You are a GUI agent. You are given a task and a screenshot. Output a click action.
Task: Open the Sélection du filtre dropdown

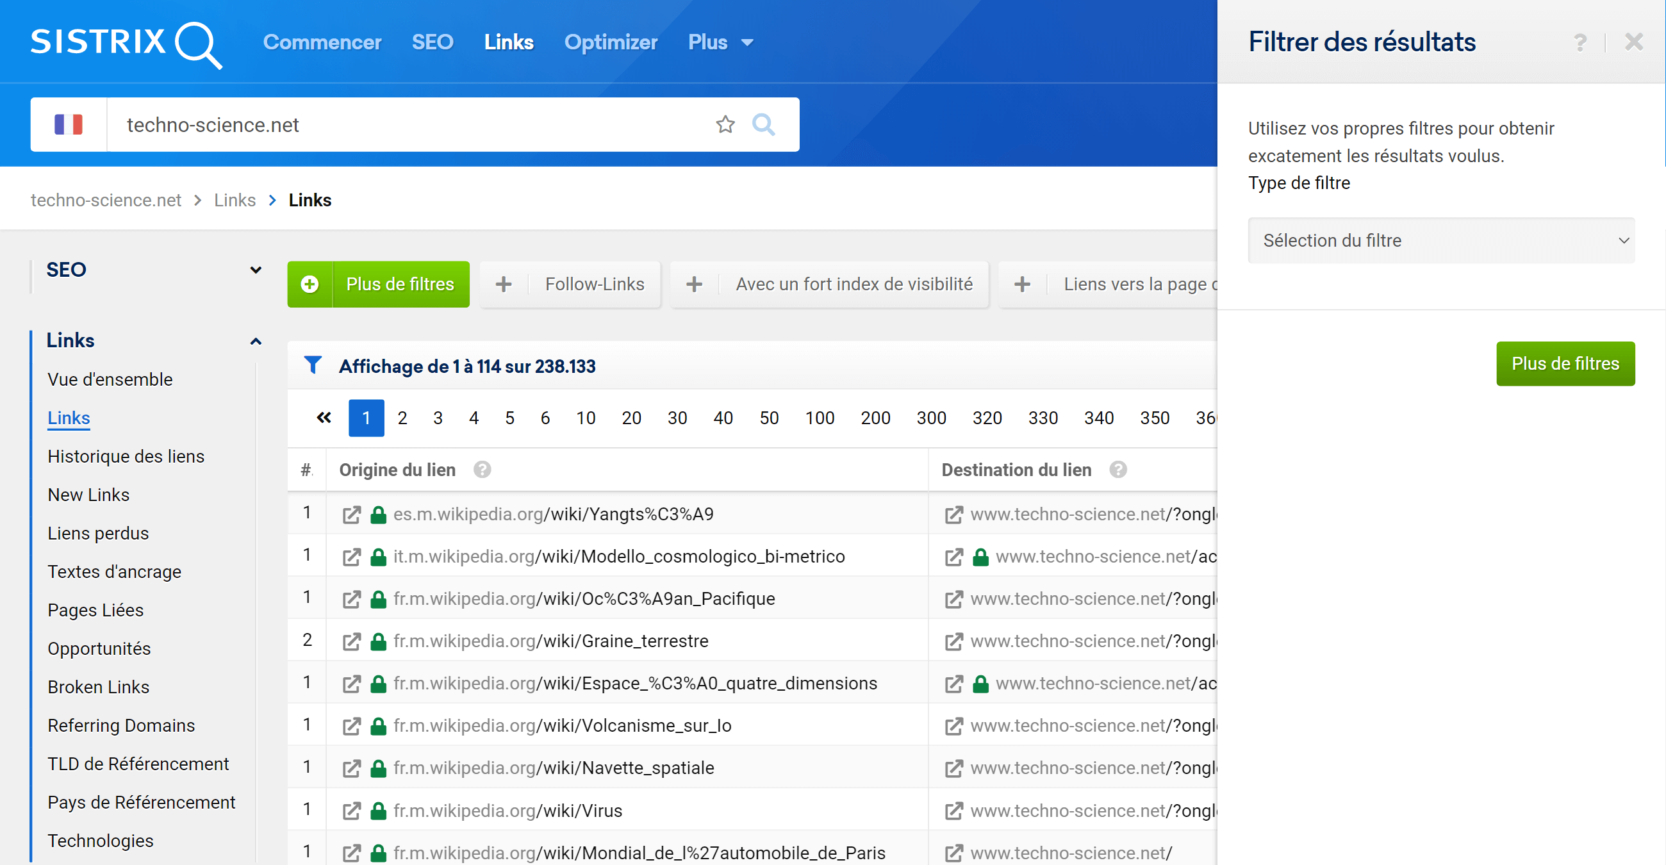pyautogui.click(x=1441, y=240)
